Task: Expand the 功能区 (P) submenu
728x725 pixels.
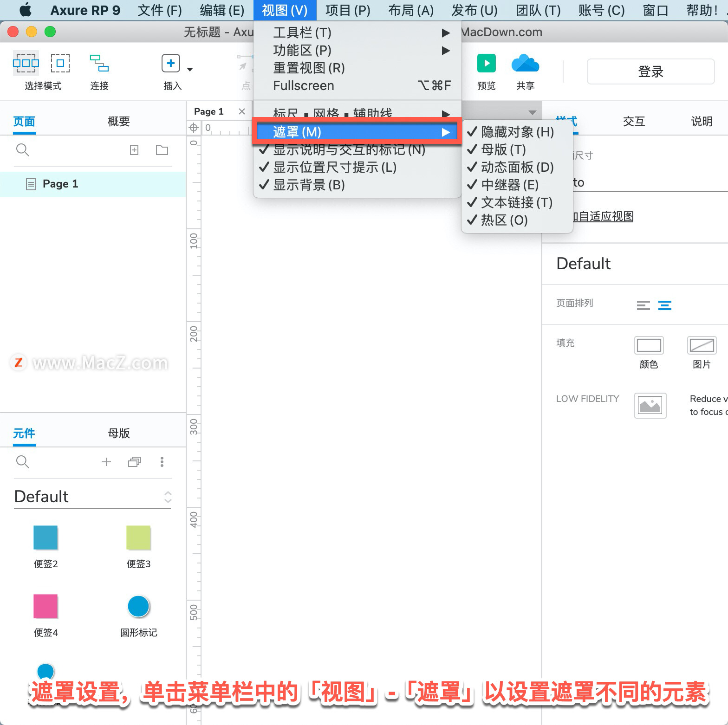Action: 357,50
